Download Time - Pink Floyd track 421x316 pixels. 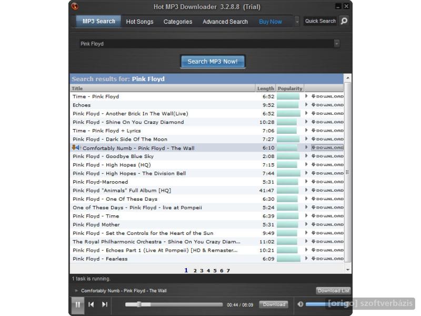click(x=327, y=96)
